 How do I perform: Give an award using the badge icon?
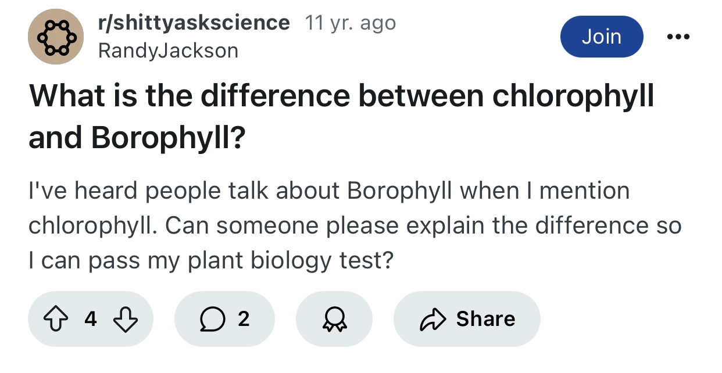334,319
